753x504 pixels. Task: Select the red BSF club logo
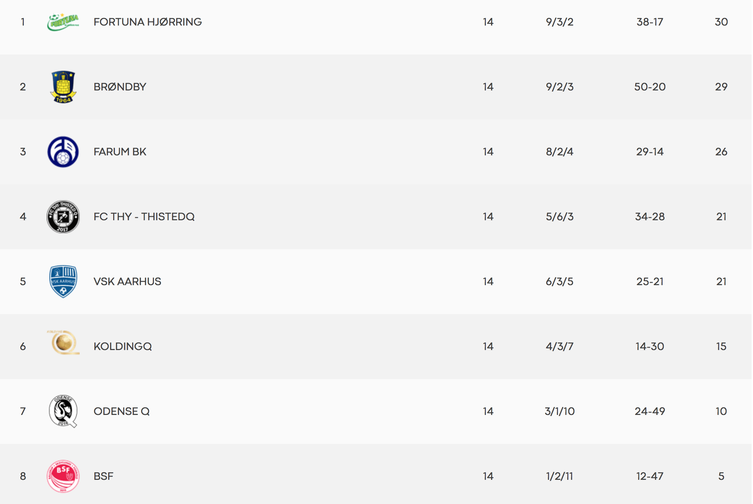(x=63, y=476)
